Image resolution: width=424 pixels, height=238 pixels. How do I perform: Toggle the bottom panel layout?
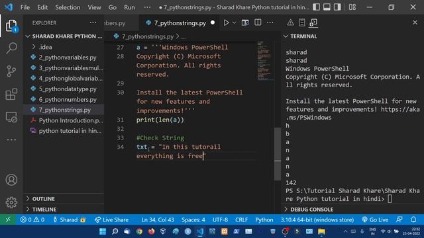click(327, 7)
